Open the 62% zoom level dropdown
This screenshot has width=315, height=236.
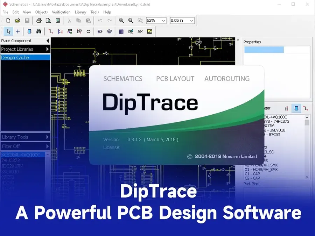[x=163, y=21]
